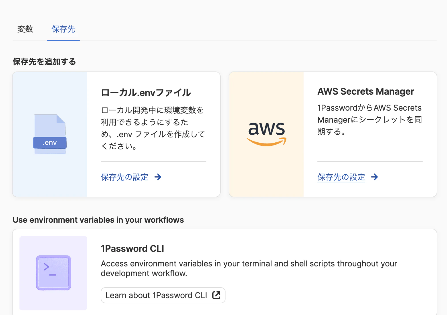The width and height of the screenshot is (447, 315).
Task: Click the local .env file description text
Action: pyautogui.click(x=153, y=128)
